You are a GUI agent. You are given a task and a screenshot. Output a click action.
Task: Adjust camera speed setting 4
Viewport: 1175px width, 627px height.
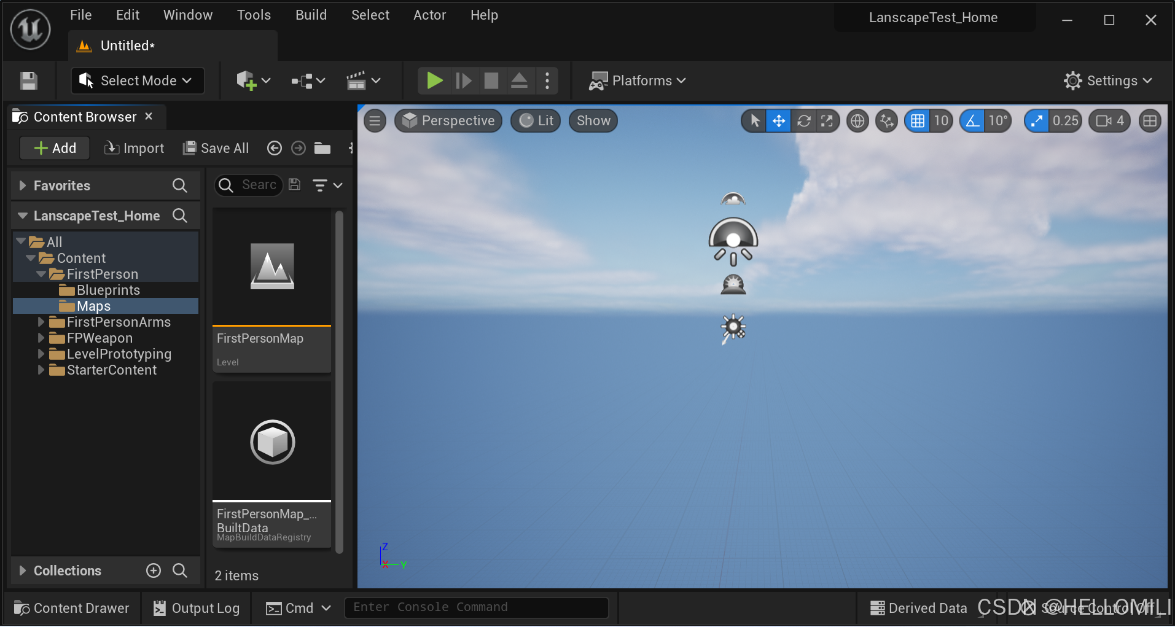(1110, 121)
